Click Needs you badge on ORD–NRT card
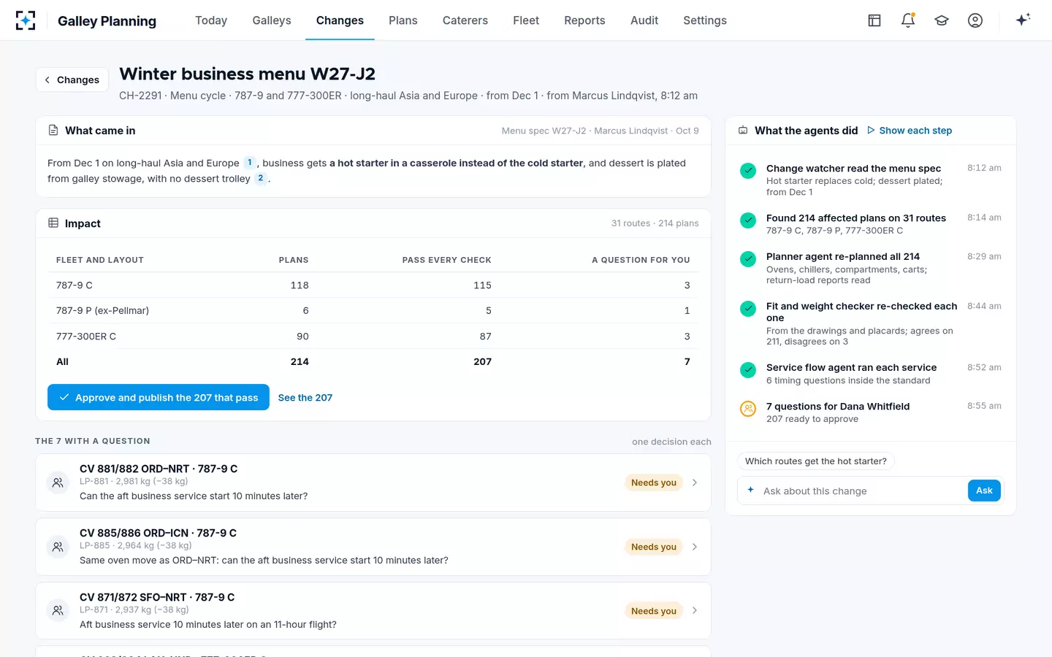This screenshot has width=1052, height=657. [x=654, y=483]
